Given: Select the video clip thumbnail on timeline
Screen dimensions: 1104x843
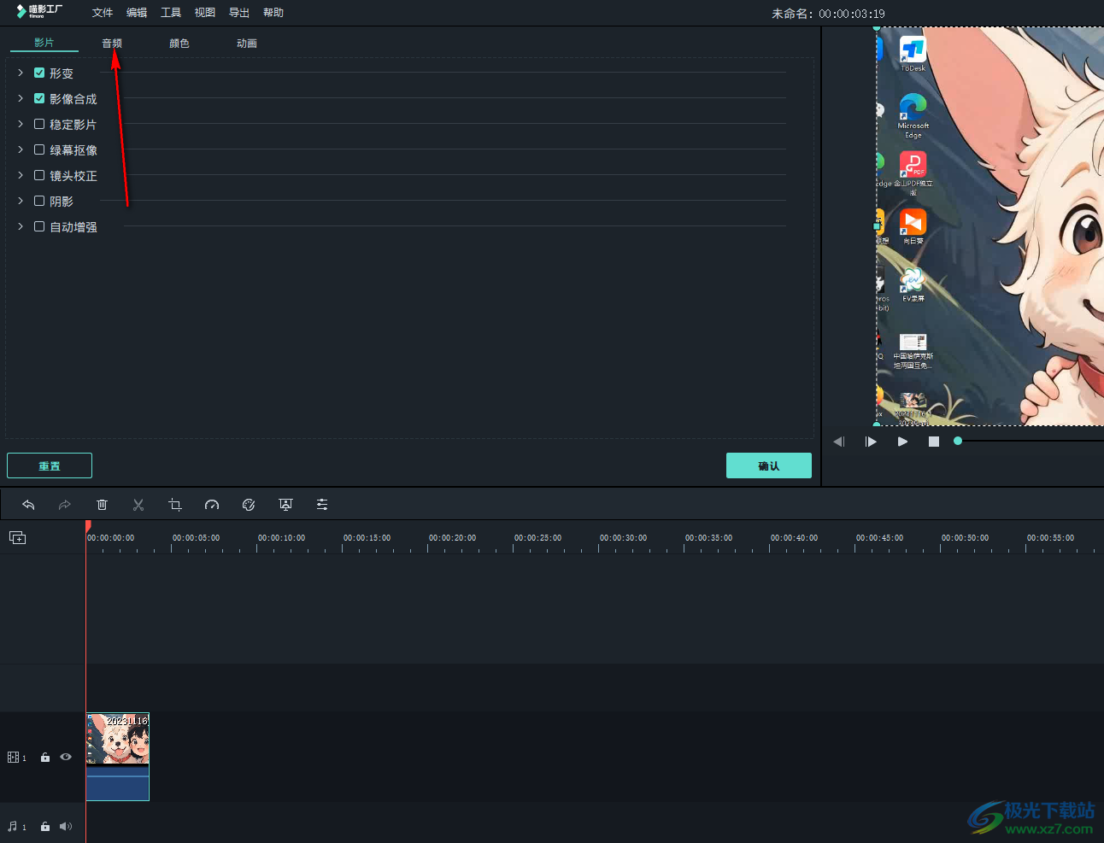Looking at the screenshot, I should pyautogui.click(x=118, y=739).
